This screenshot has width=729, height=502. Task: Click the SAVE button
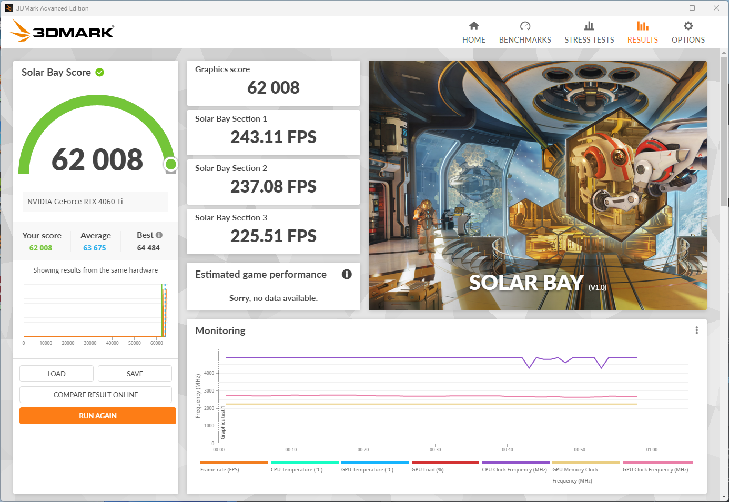(135, 374)
